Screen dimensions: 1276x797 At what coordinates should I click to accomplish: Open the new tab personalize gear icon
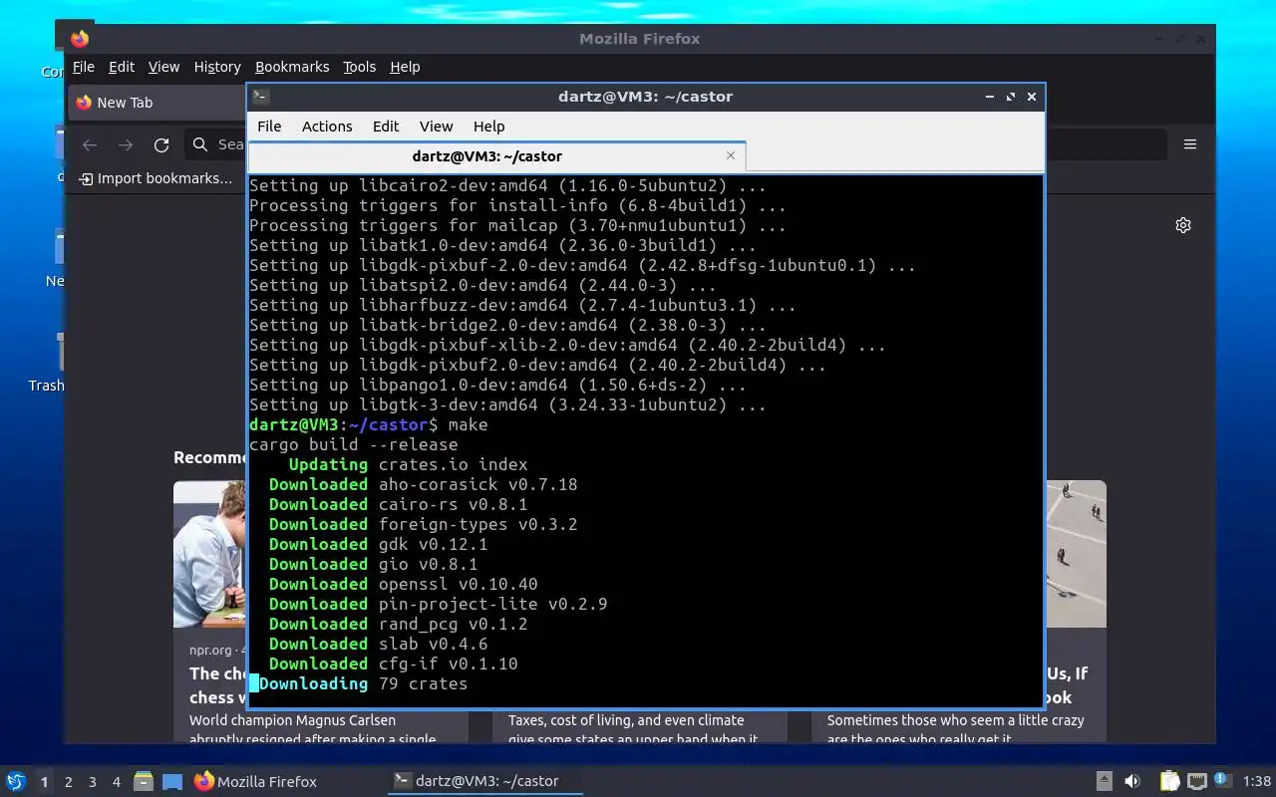pos(1183,225)
